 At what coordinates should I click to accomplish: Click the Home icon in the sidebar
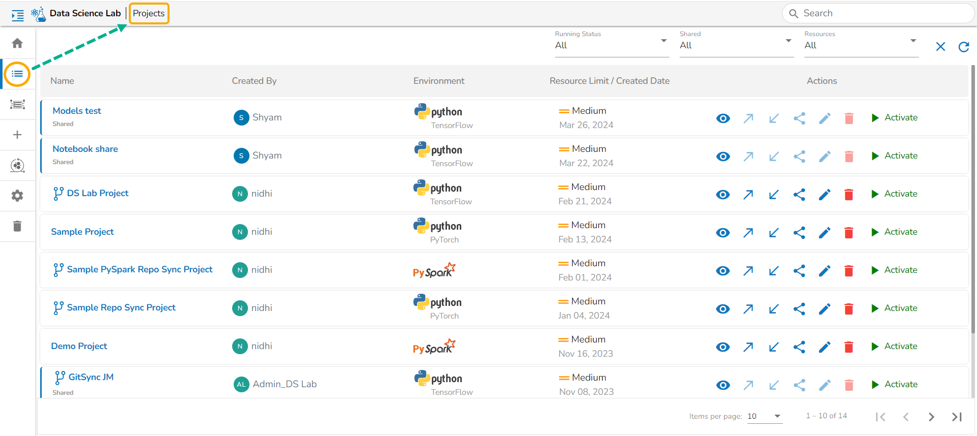pos(17,43)
